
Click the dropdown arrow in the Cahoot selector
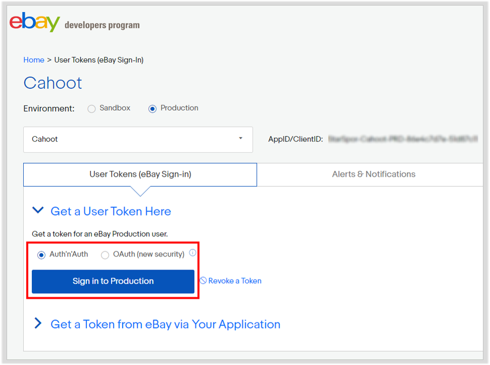click(x=241, y=138)
